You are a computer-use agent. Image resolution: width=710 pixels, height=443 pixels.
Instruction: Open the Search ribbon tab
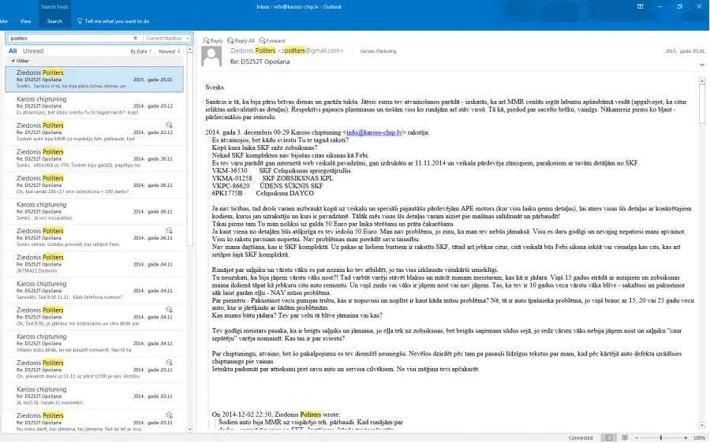[x=54, y=21]
